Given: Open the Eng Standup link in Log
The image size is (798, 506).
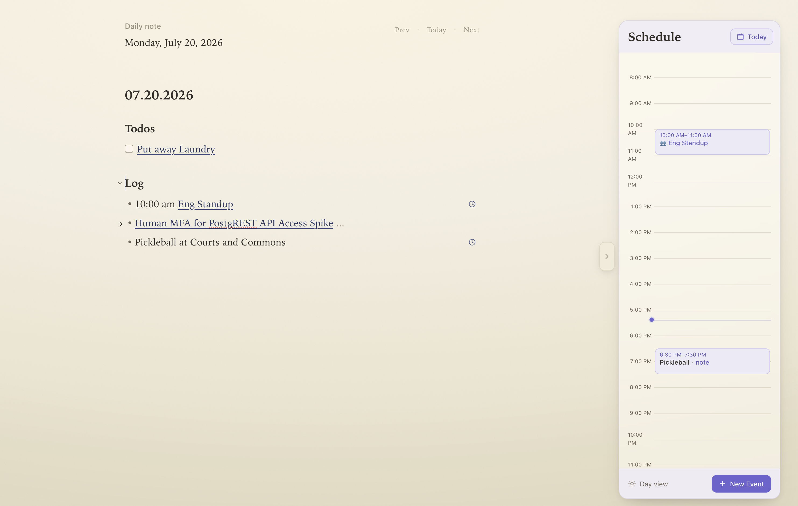Looking at the screenshot, I should tap(206, 204).
